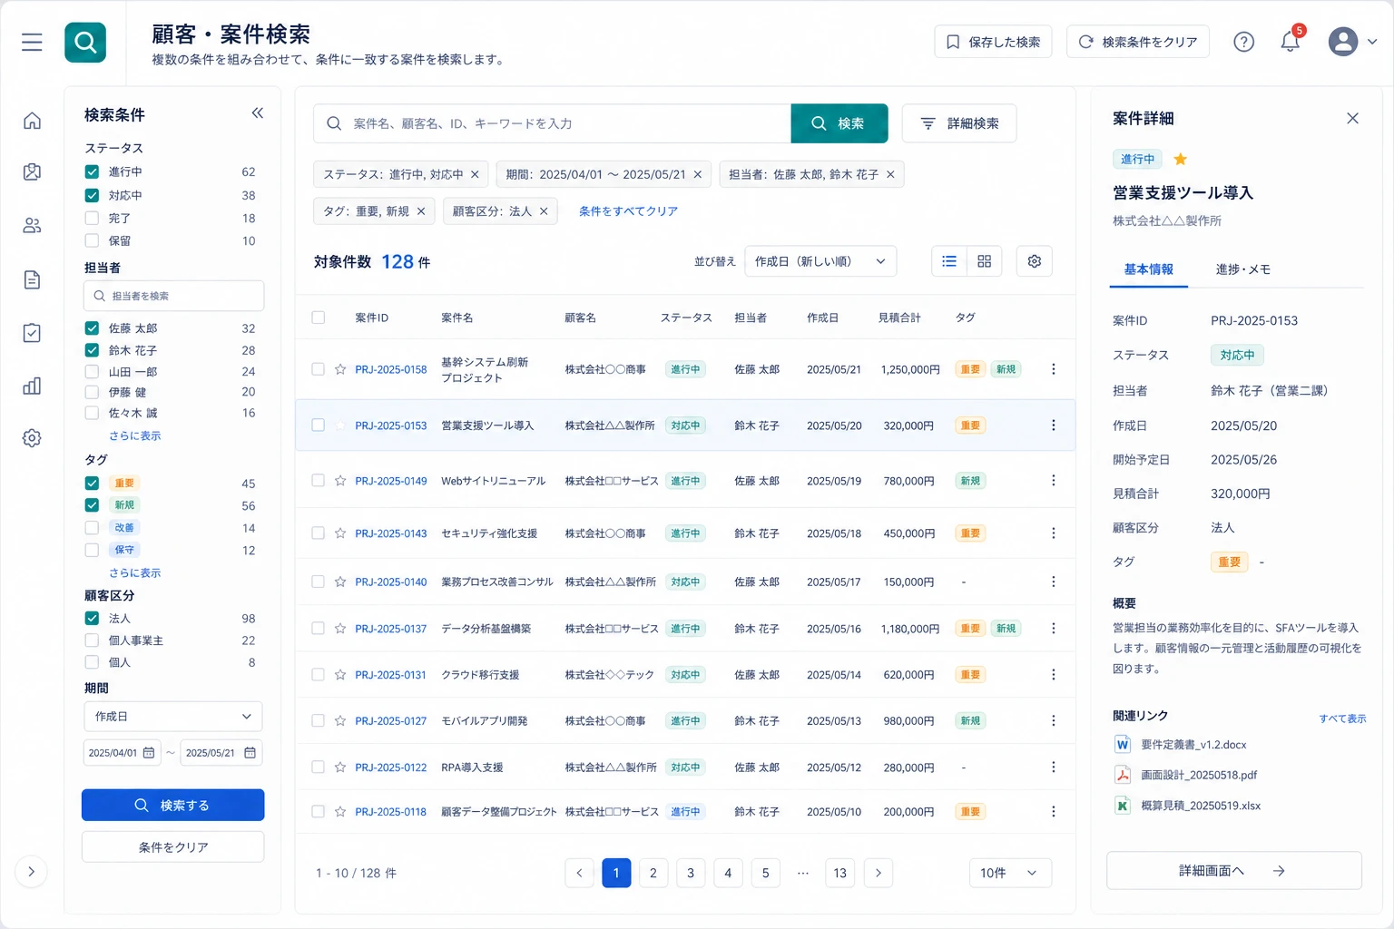Open the bar chart reports icon
Viewport: 1394px width, 929px height.
click(x=32, y=386)
